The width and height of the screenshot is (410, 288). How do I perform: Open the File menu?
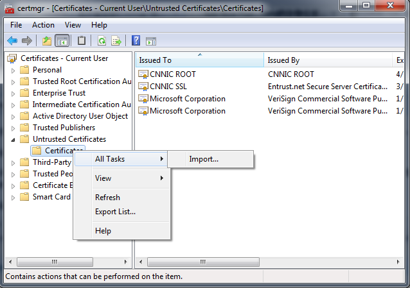16,25
